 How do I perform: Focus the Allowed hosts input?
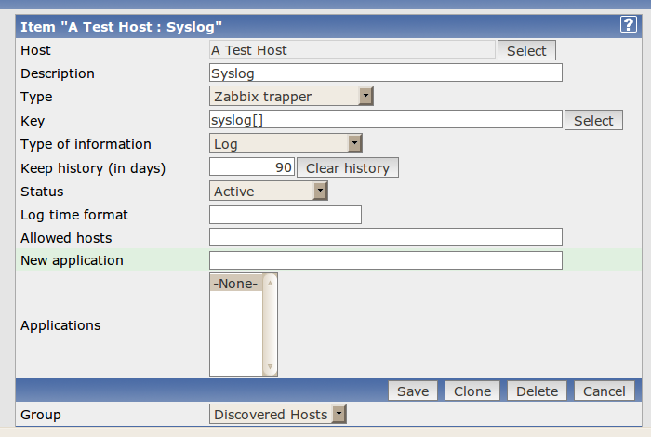(386, 237)
